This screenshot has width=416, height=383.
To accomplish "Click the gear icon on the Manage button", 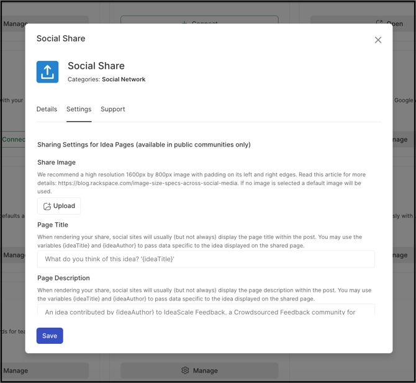I will pos(185,371).
